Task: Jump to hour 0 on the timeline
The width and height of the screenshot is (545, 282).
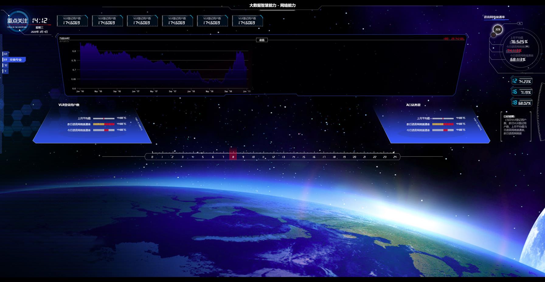Action: click(x=152, y=157)
